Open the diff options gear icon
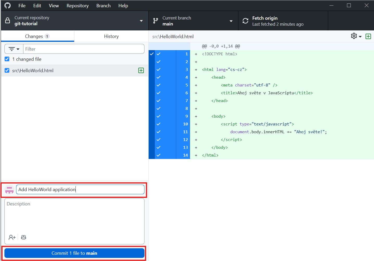This screenshot has width=374, height=261. coord(353,36)
